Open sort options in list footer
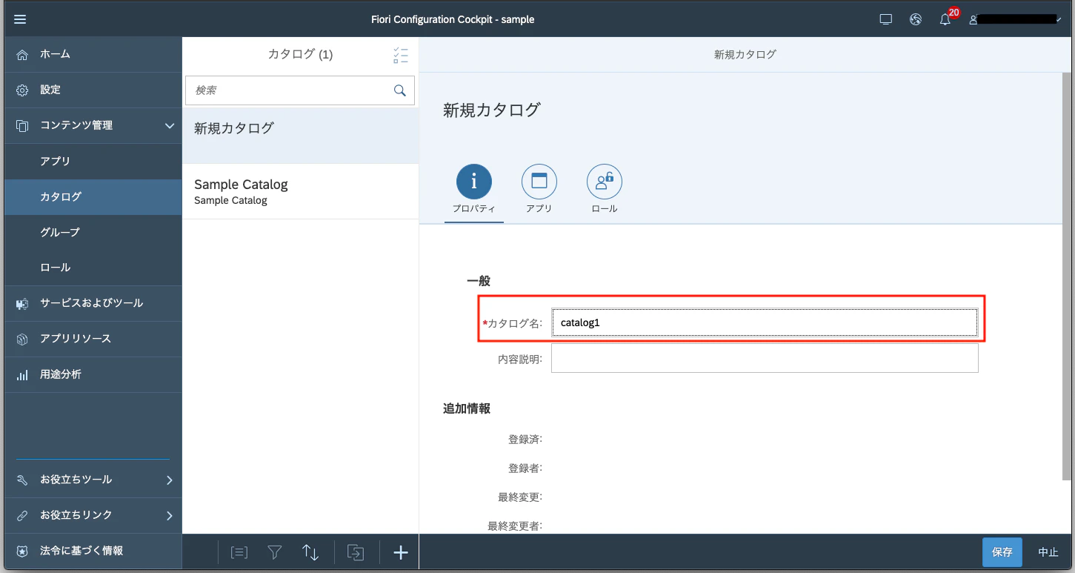Image resolution: width=1075 pixels, height=573 pixels. tap(310, 552)
